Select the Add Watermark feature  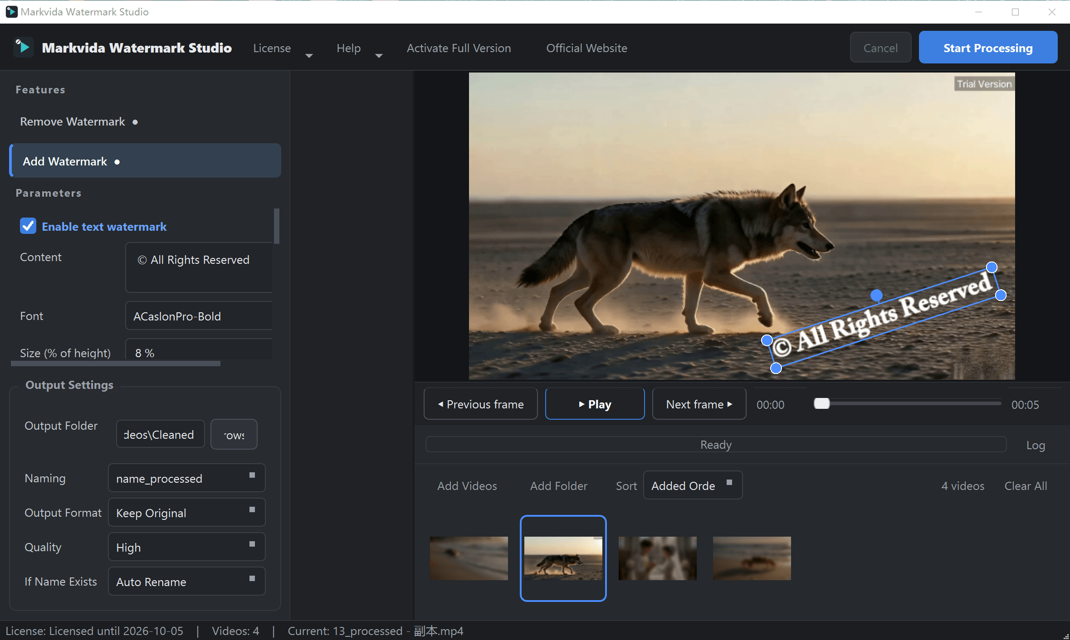click(145, 161)
